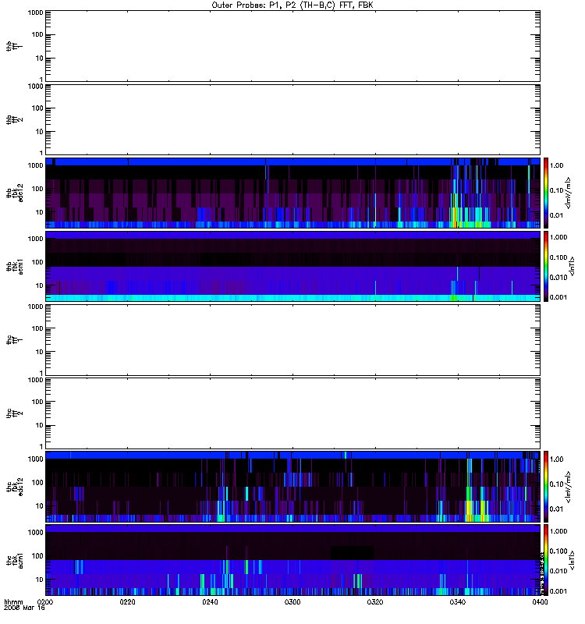The height and width of the screenshot is (624, 585).
Task: Click the '0.10' tick on thc edc12 color bar
Action: [x=556, y=484]
